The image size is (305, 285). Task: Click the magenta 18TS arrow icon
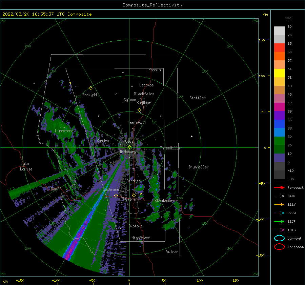[279, 230]
